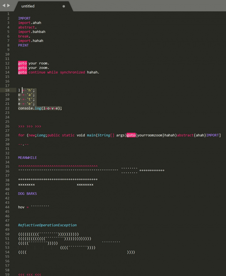Click the highlighted goto before 'your room'

(x=22, y=63)
